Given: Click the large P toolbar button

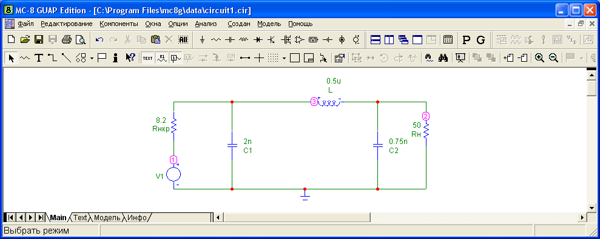Looking at the screenshot, I should pyautogui.click(x=466, y=39).
